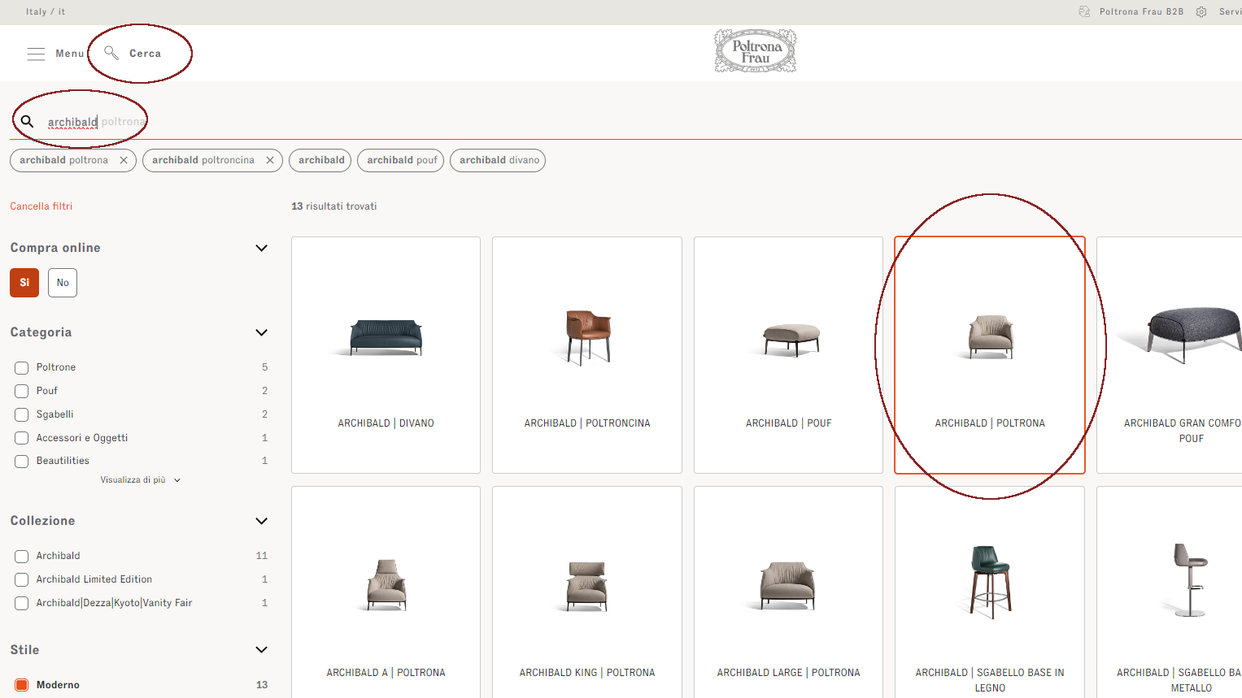Screen dimensions: 1242x698
Task: Open the hamburger Menu icon
Action: click(36, 54)
